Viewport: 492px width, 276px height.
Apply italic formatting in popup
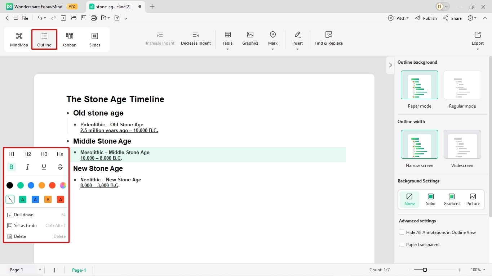tap(28, 167)
